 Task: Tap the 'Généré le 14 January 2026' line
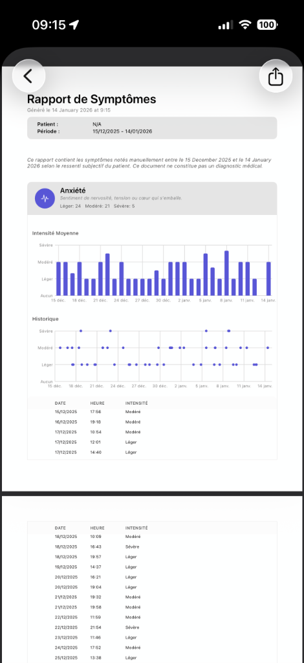69,110
